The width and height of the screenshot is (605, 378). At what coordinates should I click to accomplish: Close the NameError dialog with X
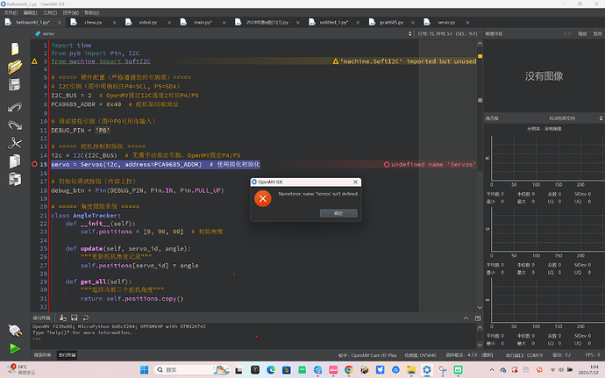[355, 182]
